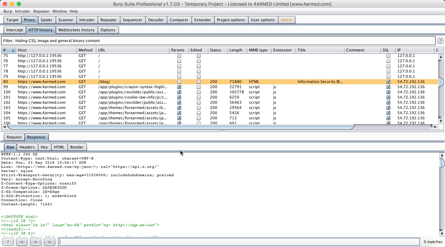Select history row 80 /blog/ request
The width and height of the screenshot is (445, 247).
tap(220, 82)
